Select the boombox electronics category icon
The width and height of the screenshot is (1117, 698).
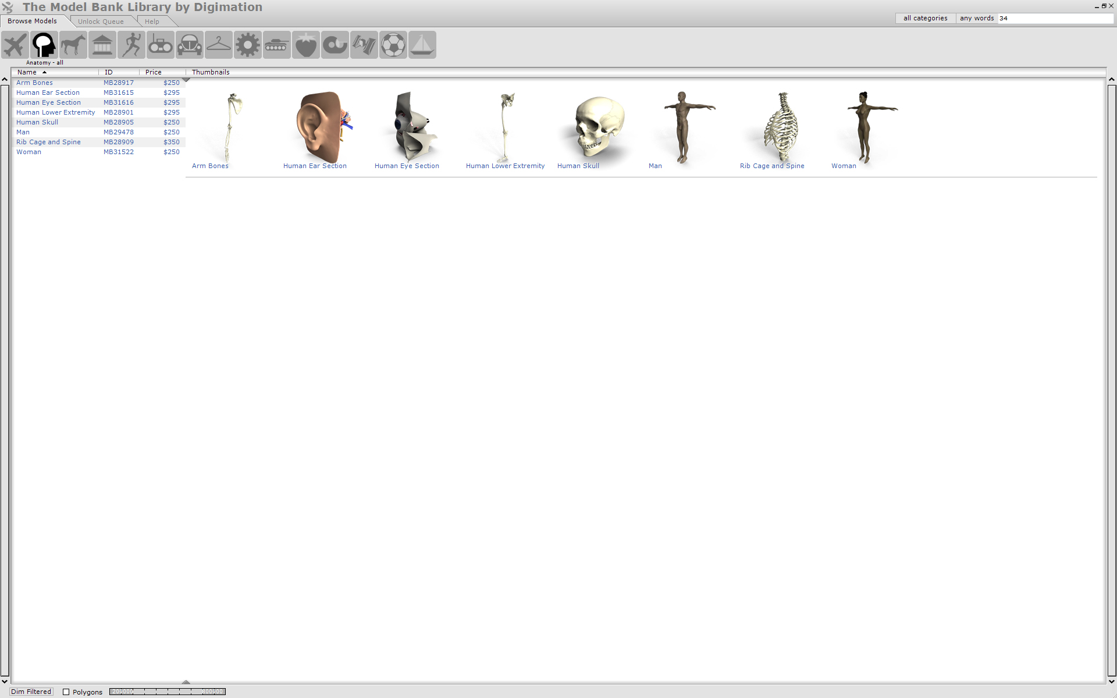(161, 45)
